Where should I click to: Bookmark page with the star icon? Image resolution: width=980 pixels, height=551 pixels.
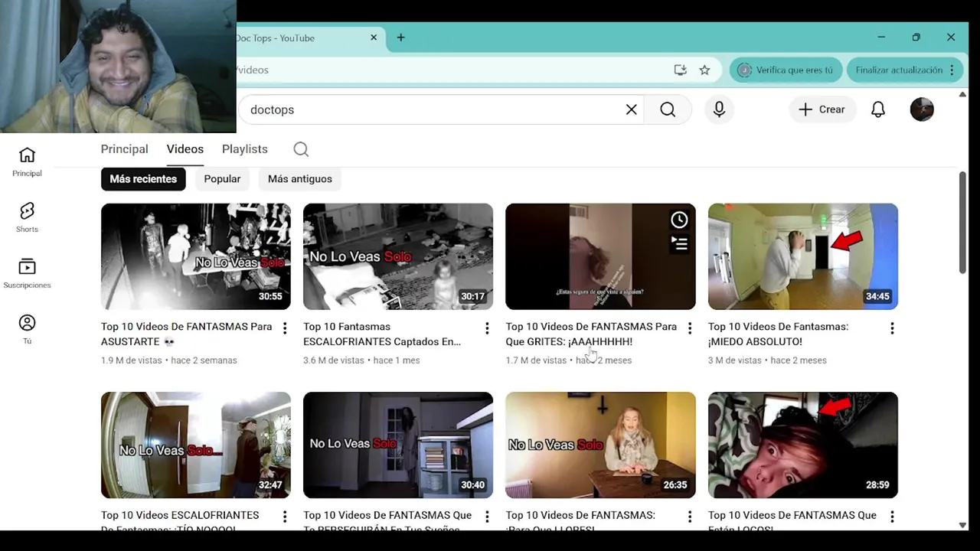pyautogui.click(x=704, y=70)
